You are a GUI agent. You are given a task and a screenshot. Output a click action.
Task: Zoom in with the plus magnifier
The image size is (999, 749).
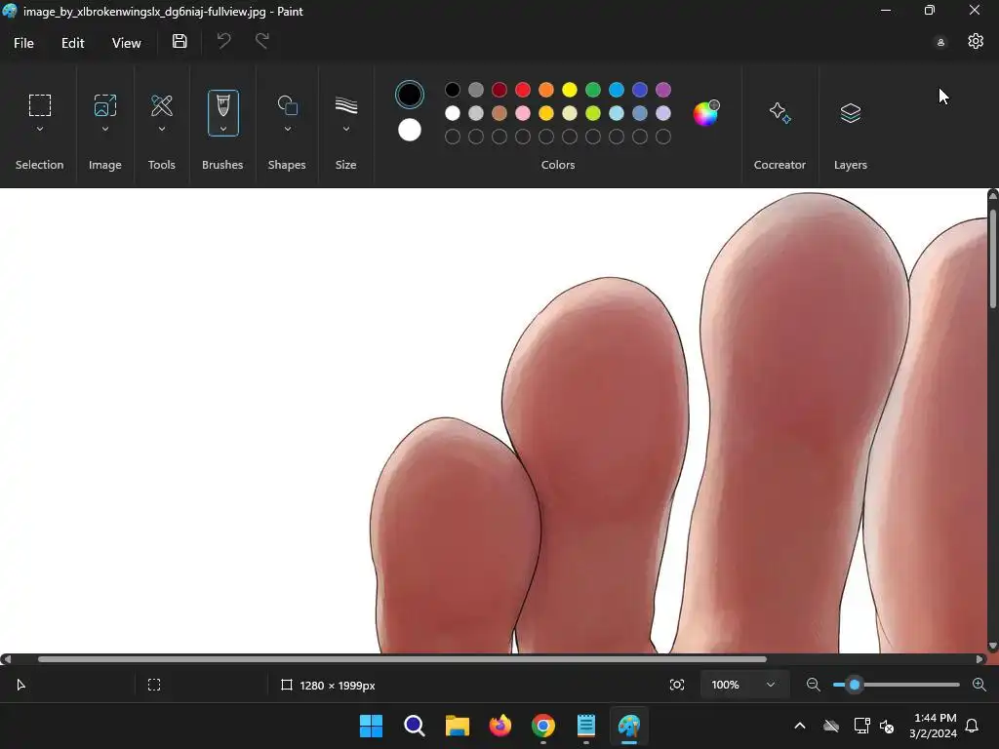coord(979,685)
